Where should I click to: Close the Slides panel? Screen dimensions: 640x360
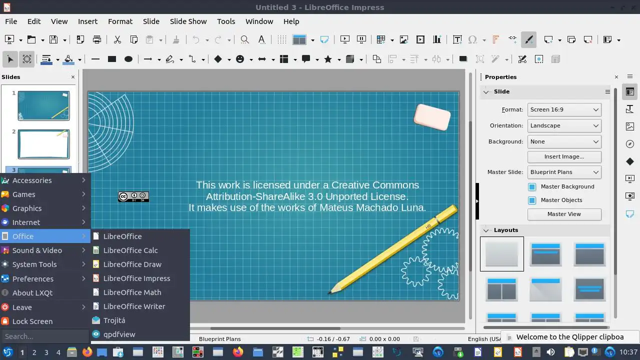coord(73,77)
